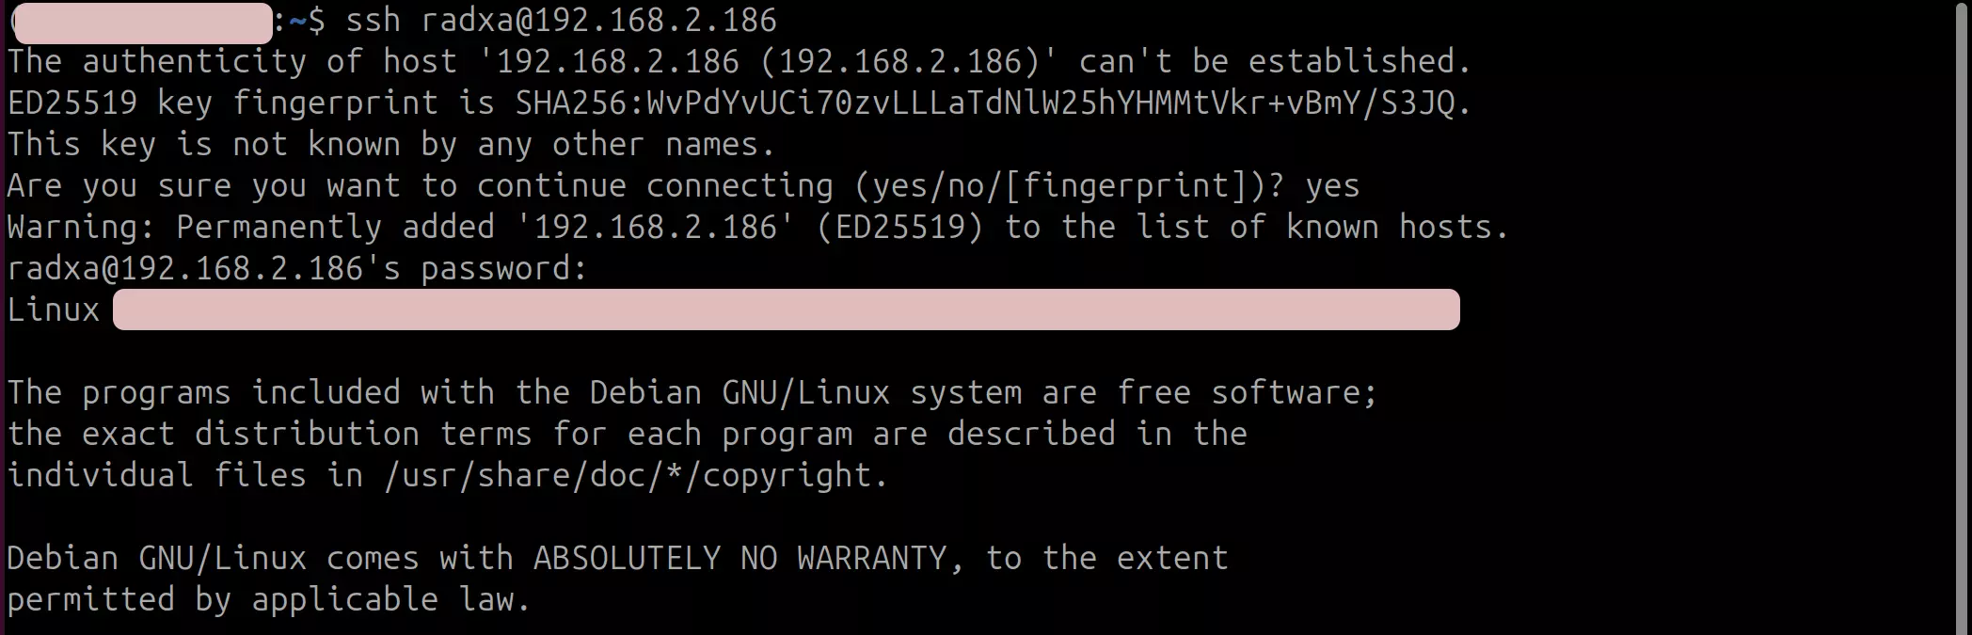Click 'permitted by applicable law.' line

269,599
